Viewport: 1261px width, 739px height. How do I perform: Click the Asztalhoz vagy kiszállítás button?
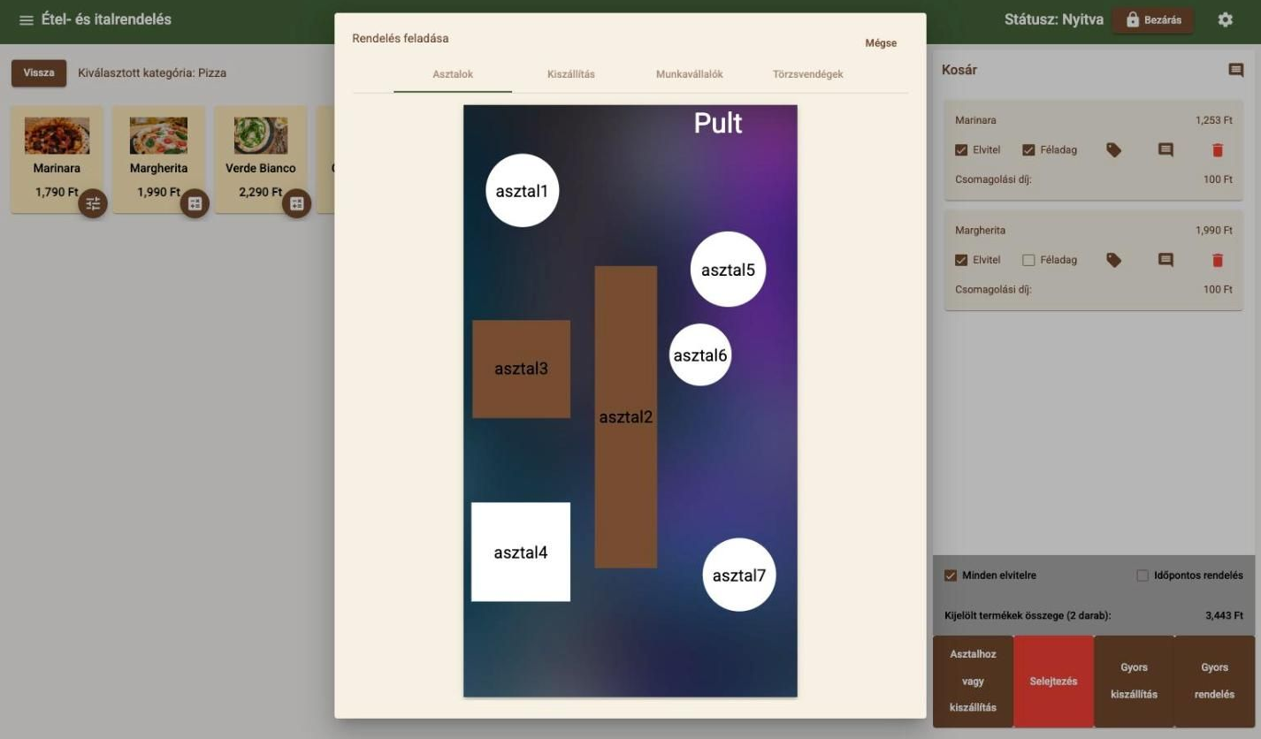(x=973, y=682)
